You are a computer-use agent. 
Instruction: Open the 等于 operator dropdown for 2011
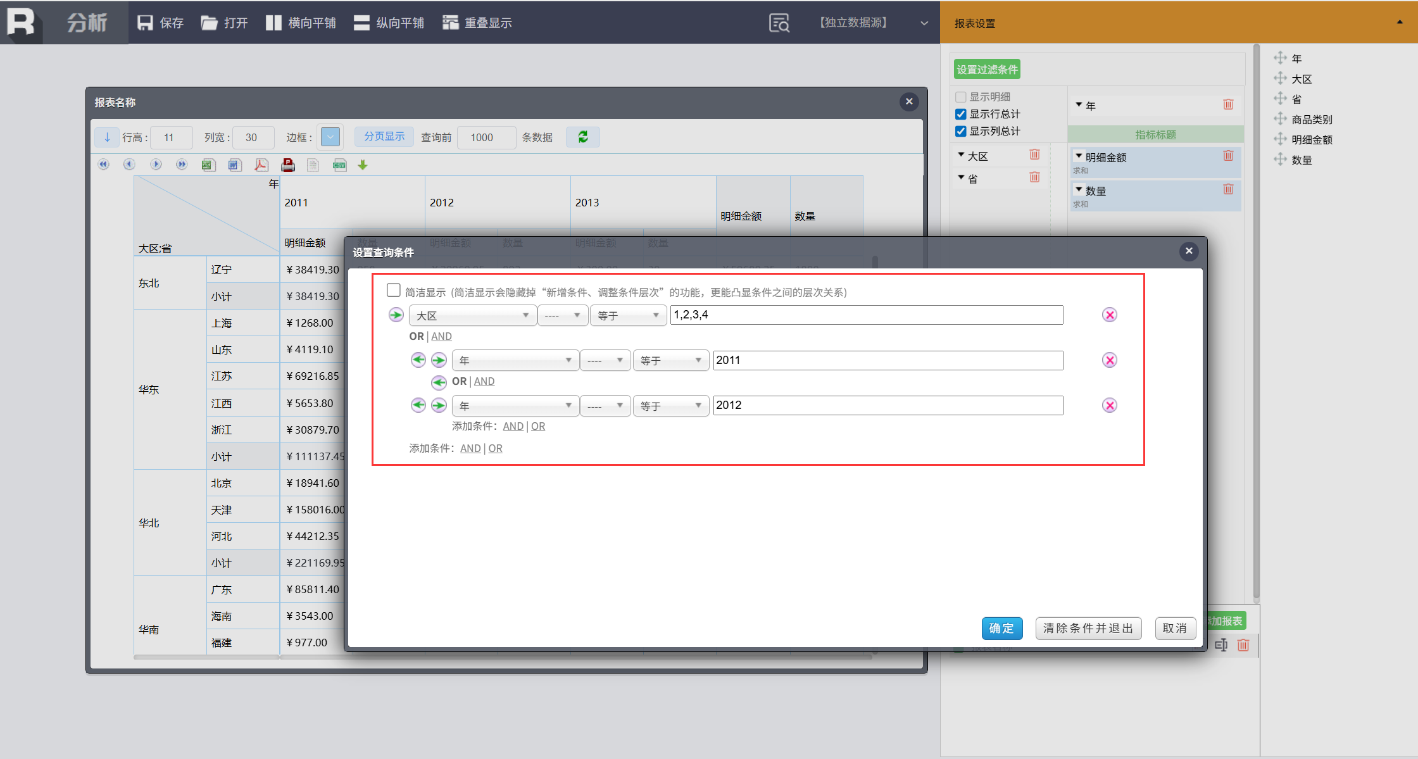(670, 360)
